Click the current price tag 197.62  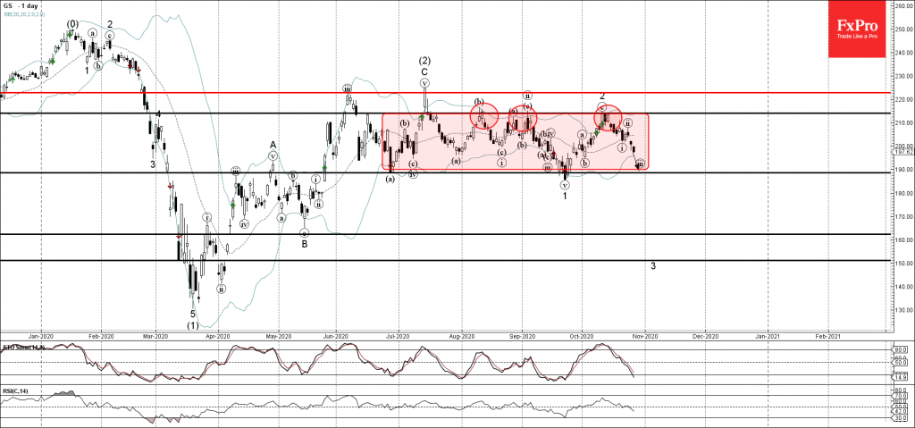900,152
